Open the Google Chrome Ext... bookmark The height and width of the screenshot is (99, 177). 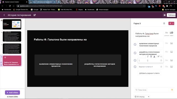(x=21, y=10)
